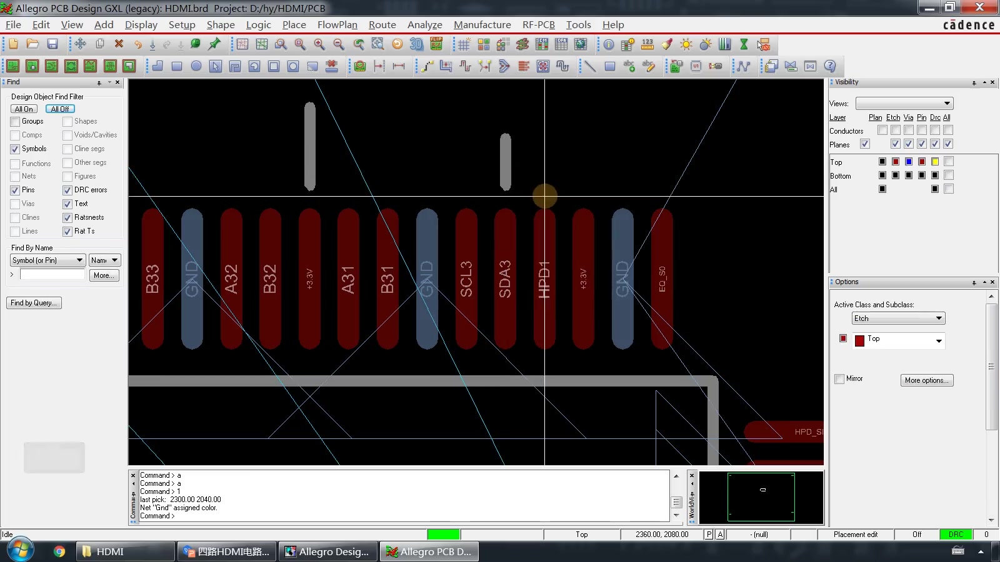
Task: Open the RF-PCB menu
Action: click(x=539, y=24)
